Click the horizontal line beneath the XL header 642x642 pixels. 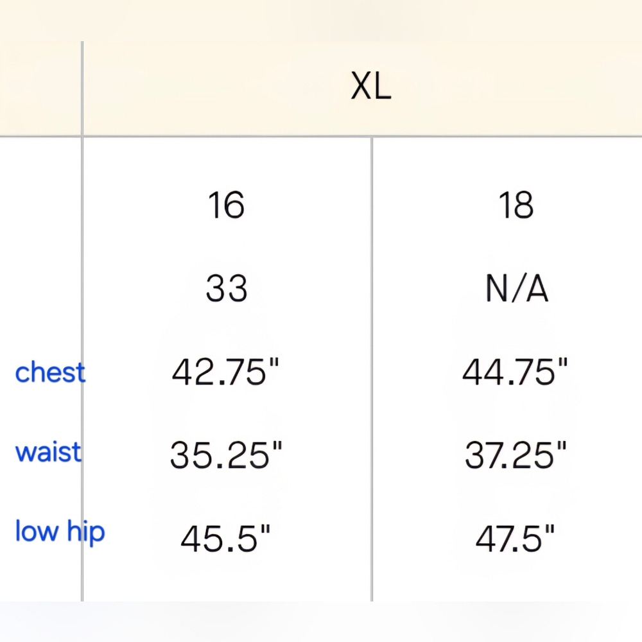click(x=321, y=136)
